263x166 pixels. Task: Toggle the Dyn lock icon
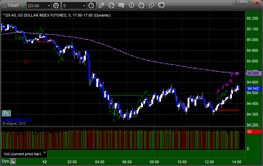(x=13, y=161)
